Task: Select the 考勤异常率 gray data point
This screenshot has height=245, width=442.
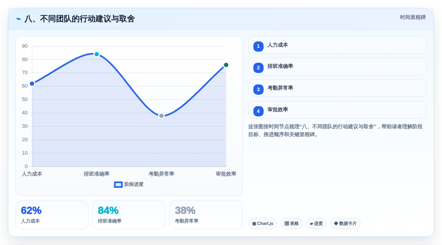Action: (161, 116)
